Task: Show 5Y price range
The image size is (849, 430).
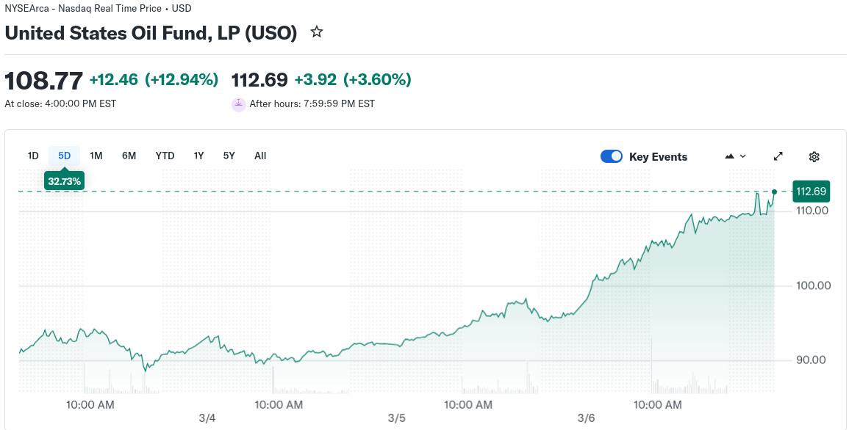Action: point(229,156)
